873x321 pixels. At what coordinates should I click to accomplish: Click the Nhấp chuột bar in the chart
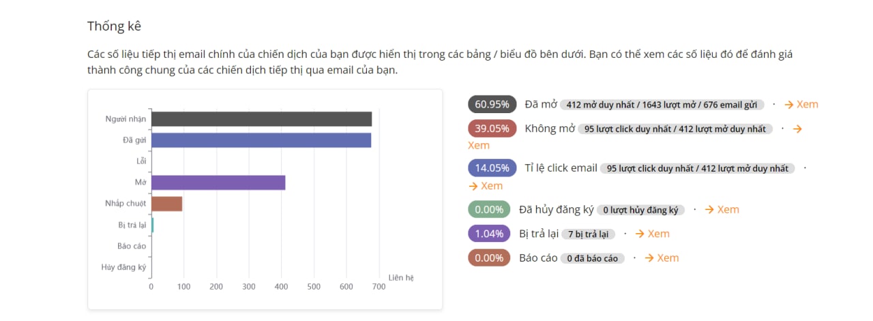point(166,204)
